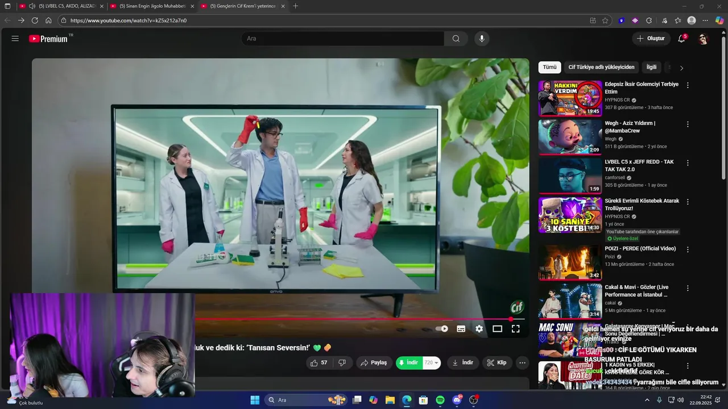728x409 pixels.
Task: Open the Oluştur create menu
Action: (651, 39)
